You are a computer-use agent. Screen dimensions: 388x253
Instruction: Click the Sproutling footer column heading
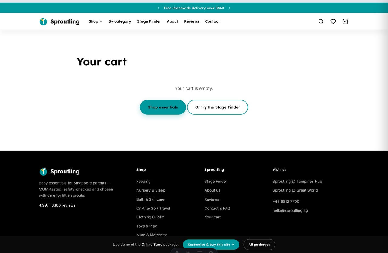[x=214, y=170]
